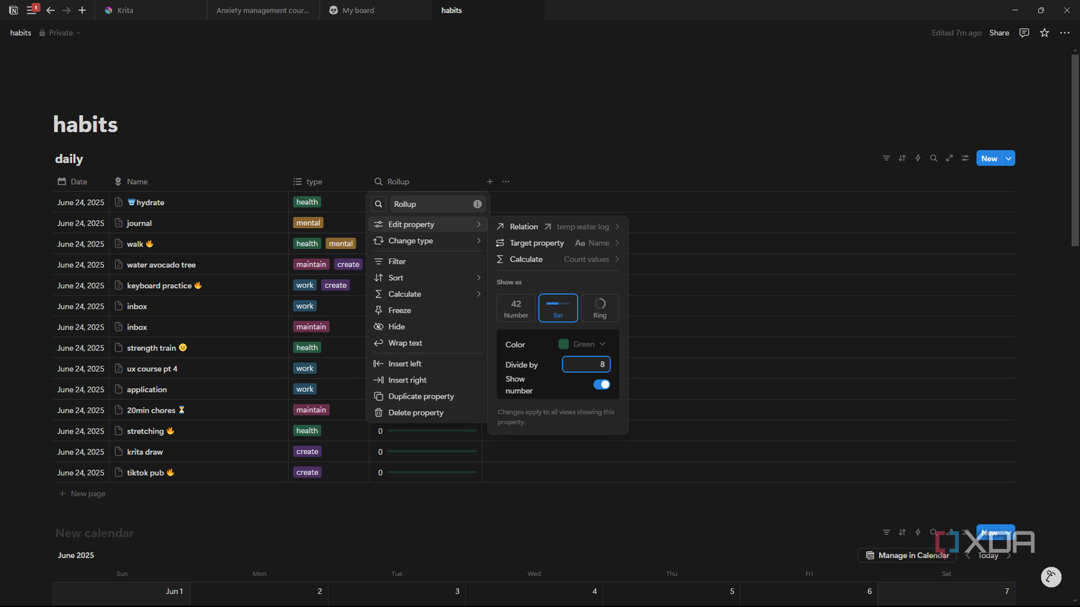This screenshot has height=607, width=1080.
Task: Expand the New button dropdown arrow
Action: point(1008,158)
